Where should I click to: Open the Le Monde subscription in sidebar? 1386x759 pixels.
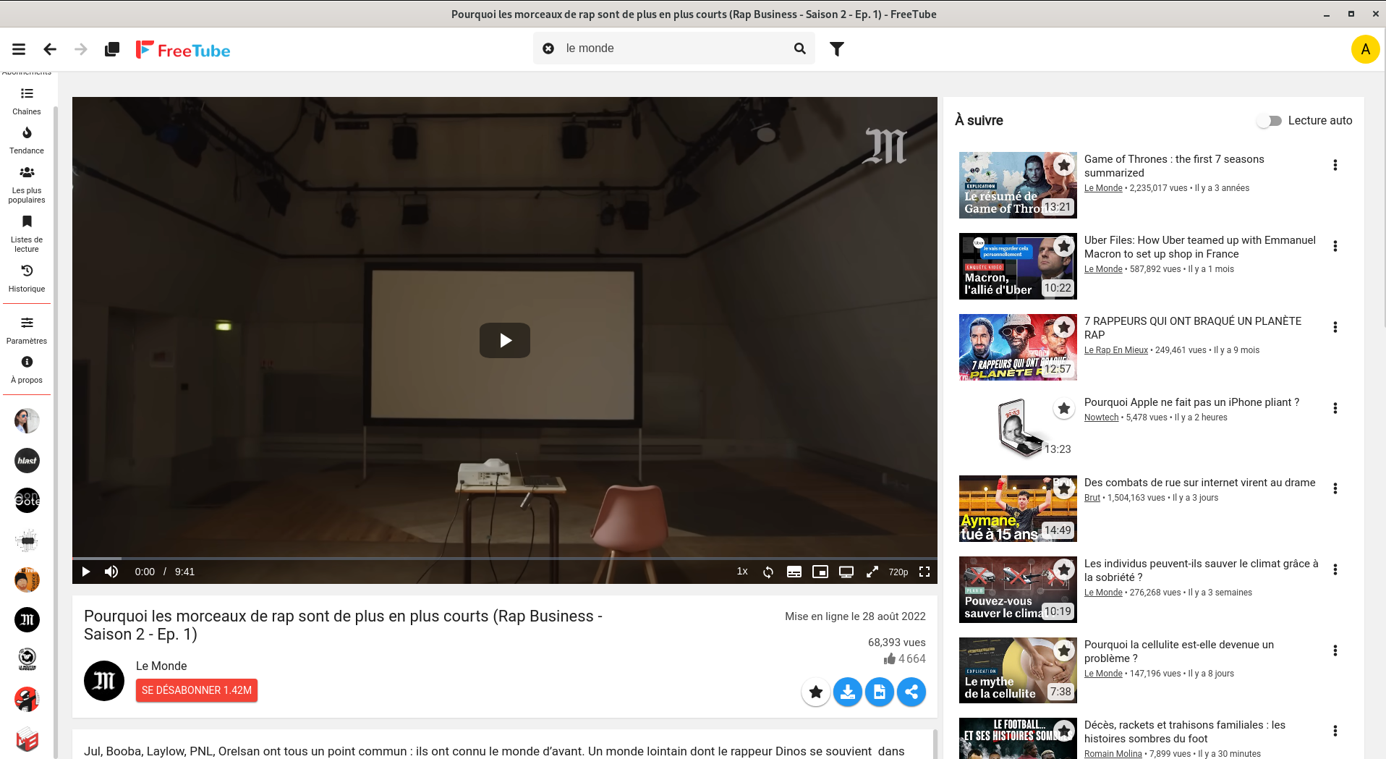pos(27,619)
